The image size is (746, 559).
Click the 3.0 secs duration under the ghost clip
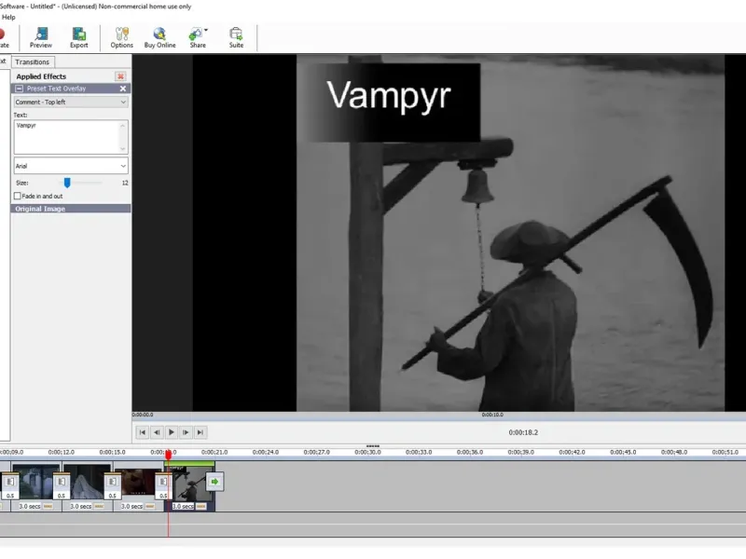[81, 506]
